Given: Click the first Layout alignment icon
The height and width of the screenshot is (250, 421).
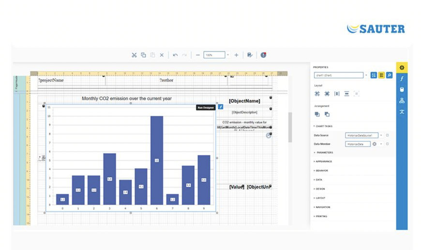Looking at the screenshot, I should [x=317, y=94].
